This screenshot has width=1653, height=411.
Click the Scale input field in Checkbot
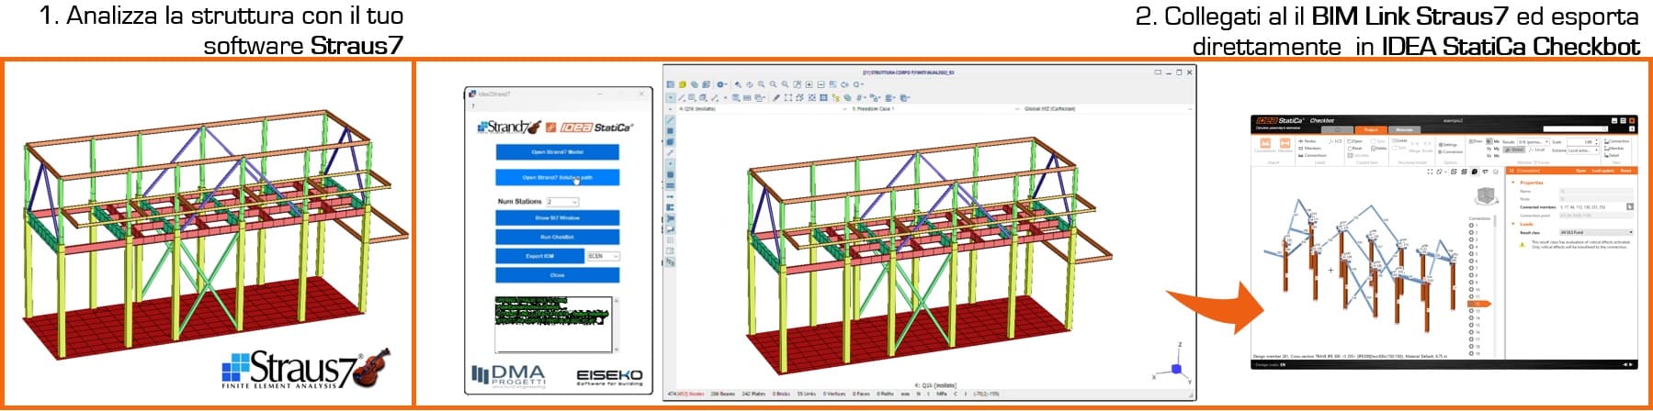click(1580, 142)
